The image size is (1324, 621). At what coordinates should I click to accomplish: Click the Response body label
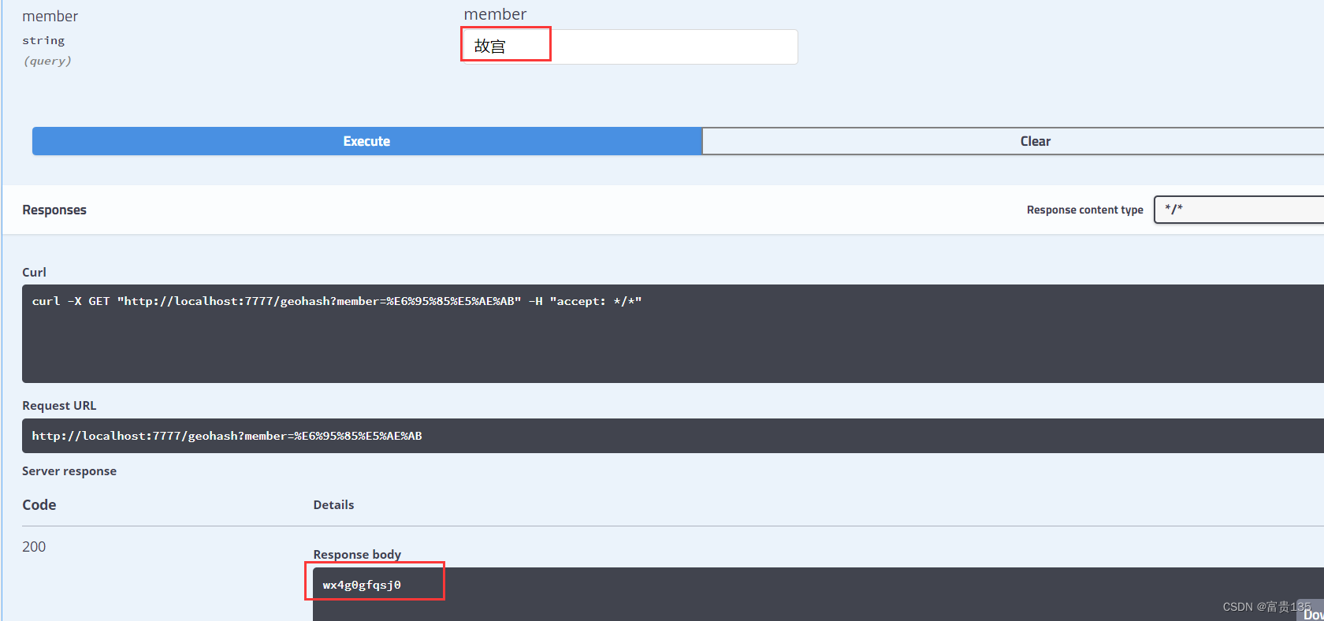[357, 554]
